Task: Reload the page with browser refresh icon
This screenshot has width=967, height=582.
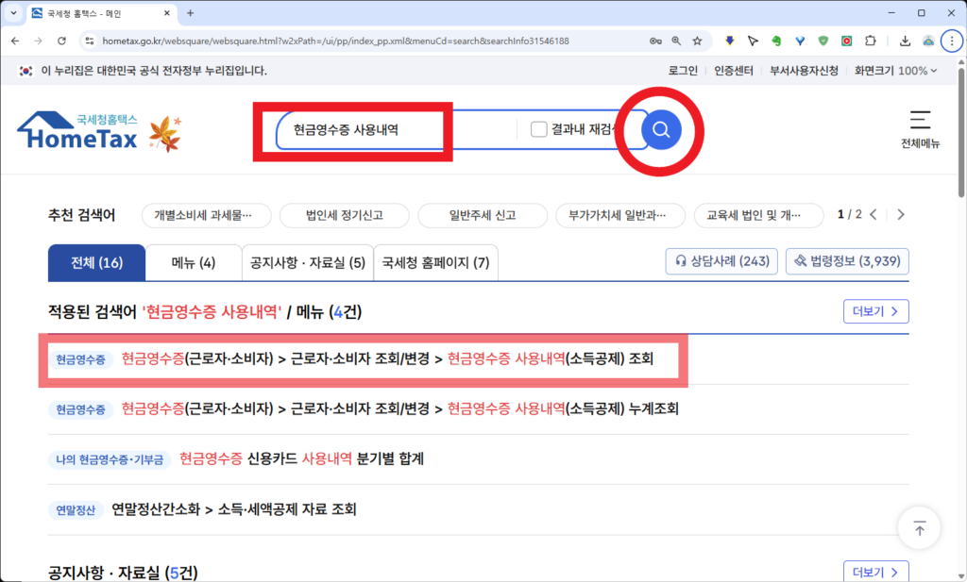Action: (61, 42)
